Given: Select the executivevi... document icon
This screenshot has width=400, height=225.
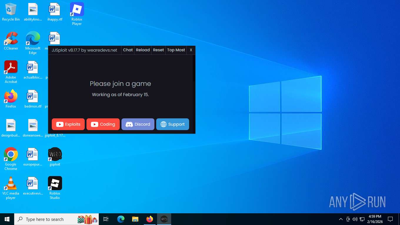Looking at the screenshot, I should 33,186.
